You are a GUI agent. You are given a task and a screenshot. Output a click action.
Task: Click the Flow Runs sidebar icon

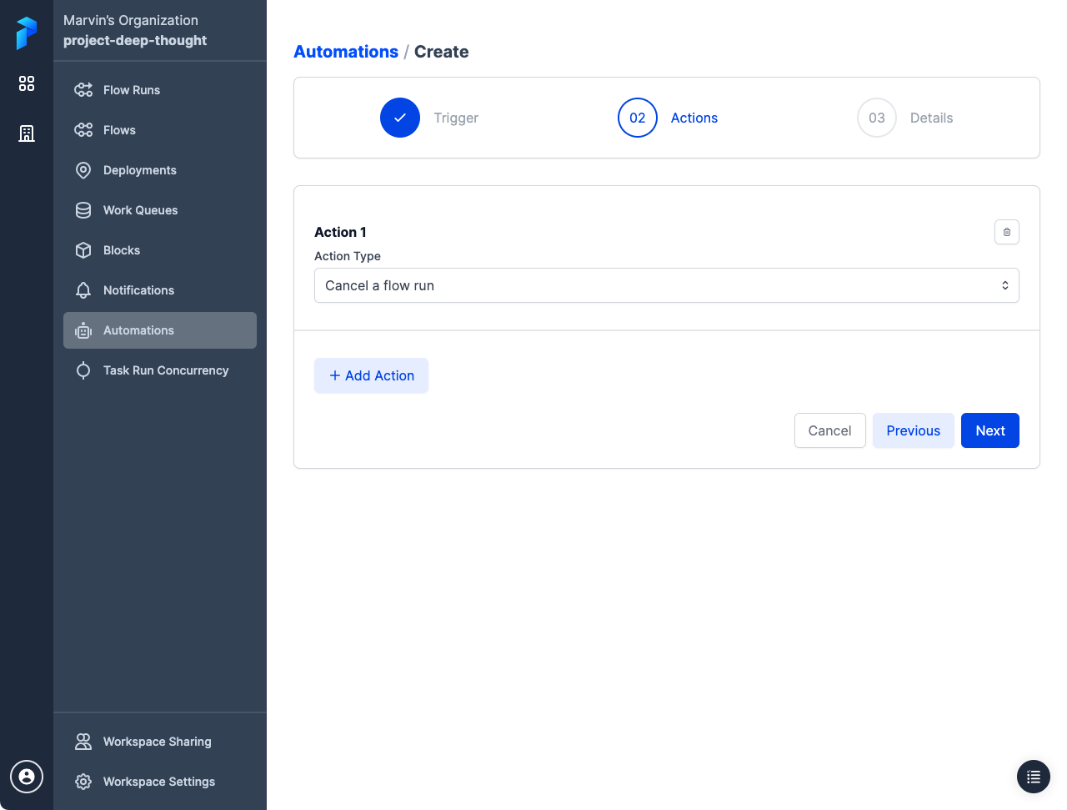[83, 90]
